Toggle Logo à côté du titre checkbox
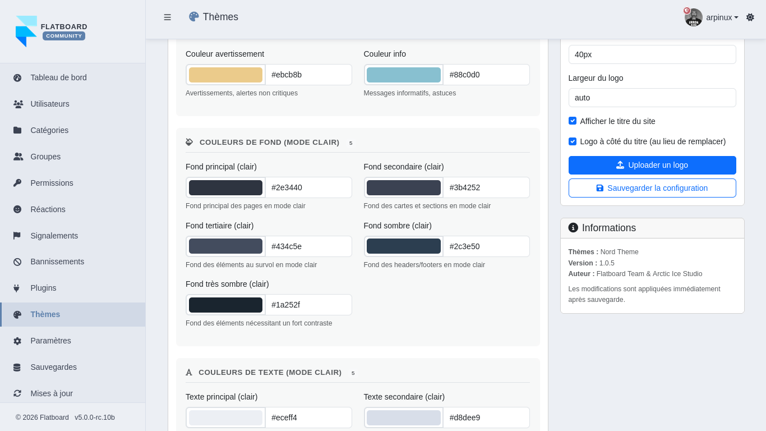 [x=573, y=141]
